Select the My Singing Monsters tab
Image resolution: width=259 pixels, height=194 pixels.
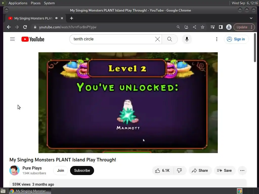[x=33, y=18]
